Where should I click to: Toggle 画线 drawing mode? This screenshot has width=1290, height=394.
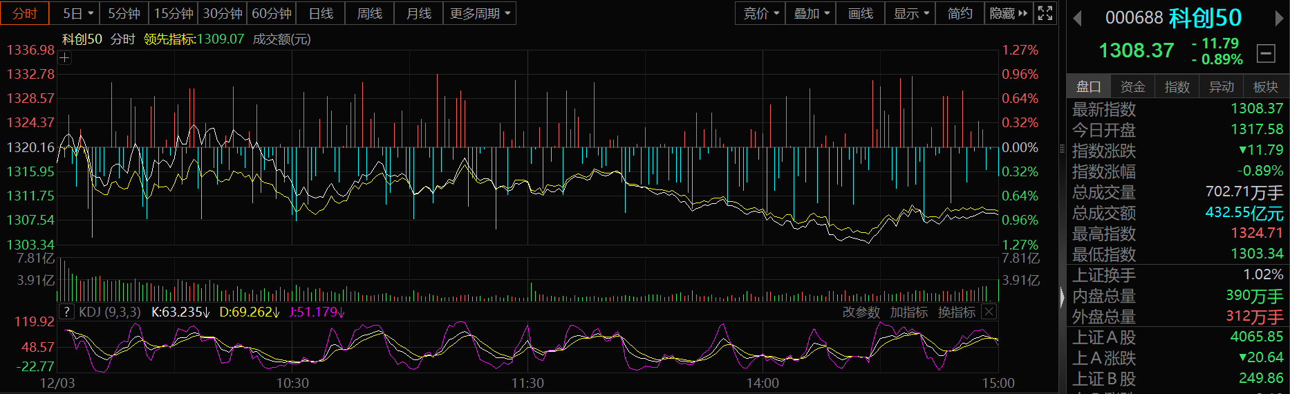860,13
